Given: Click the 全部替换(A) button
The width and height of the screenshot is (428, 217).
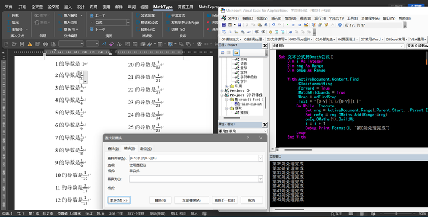Looking at the screenshot, I should pyautogui.click(x=191, y=200).
